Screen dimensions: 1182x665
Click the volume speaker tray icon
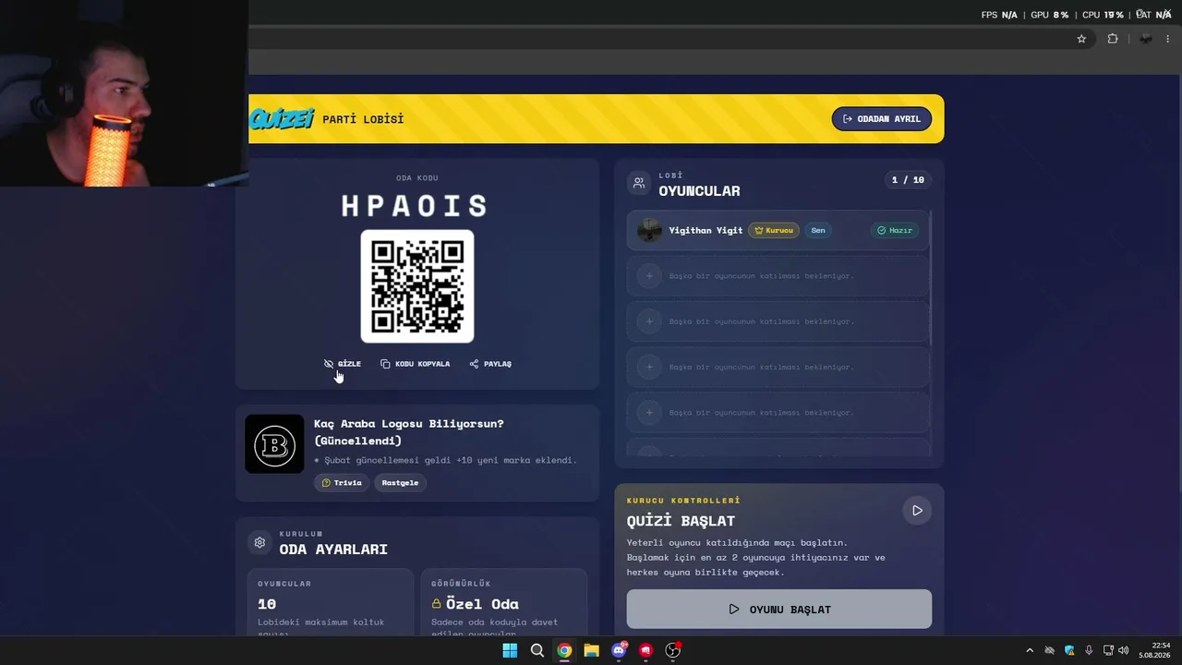(1124, 650)
